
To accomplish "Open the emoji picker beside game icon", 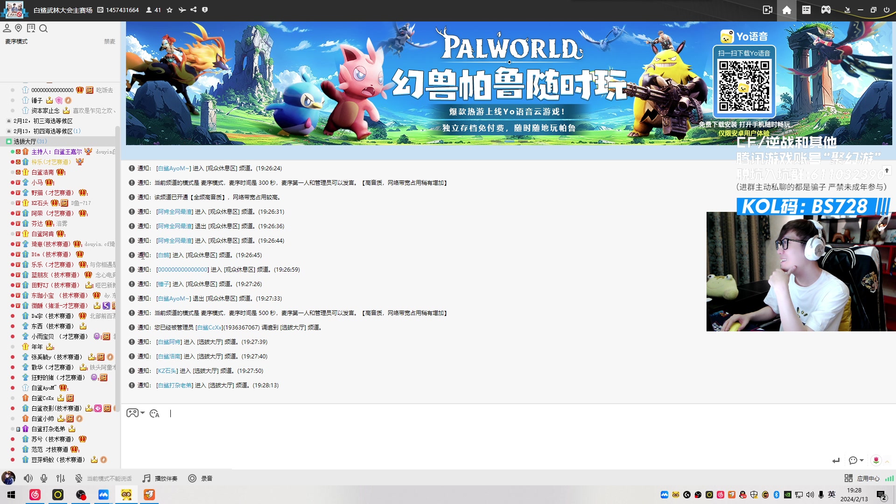I will [x=154, y=413].
